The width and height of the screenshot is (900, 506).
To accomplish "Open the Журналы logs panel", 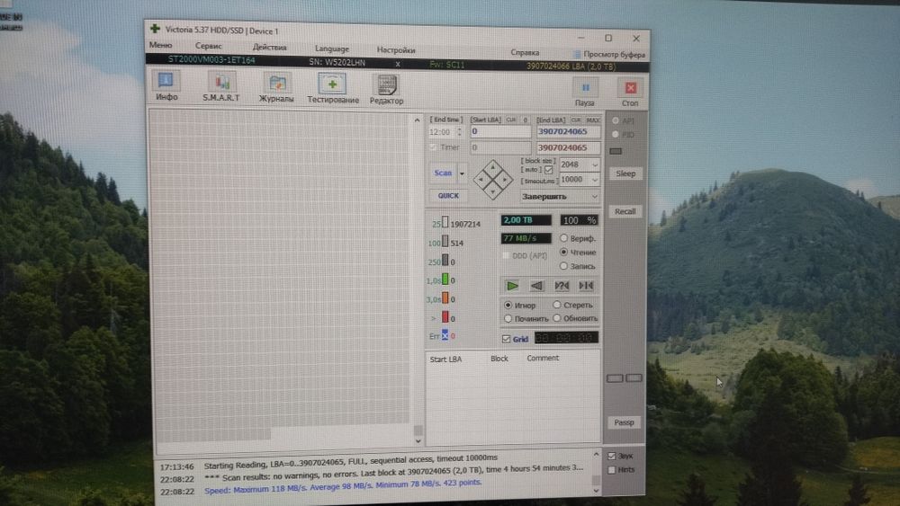I will tap(276, 88).
